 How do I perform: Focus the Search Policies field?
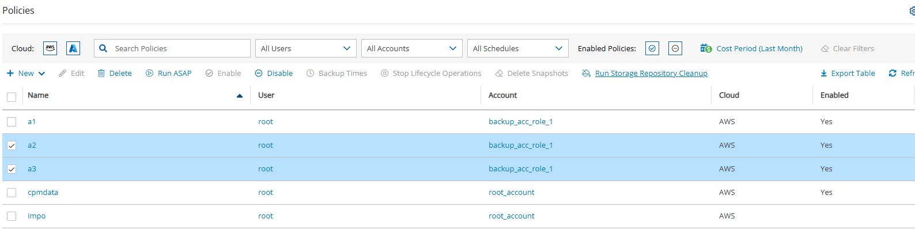pyautogui.click(x=172, y=48)
